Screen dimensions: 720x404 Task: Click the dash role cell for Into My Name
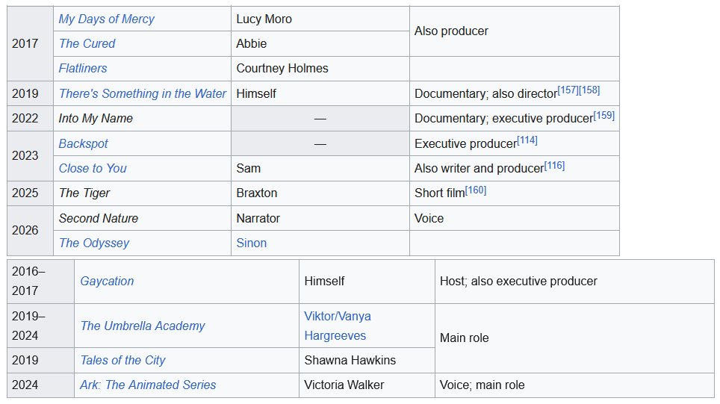pos(320,119)
